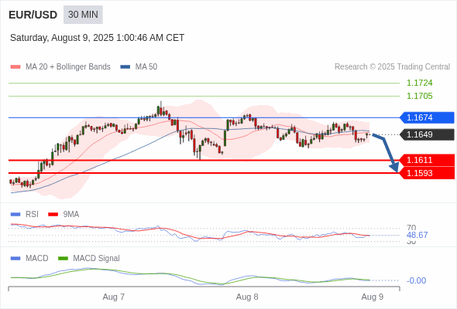Click the EUR/USD pair title

point(33,15)
